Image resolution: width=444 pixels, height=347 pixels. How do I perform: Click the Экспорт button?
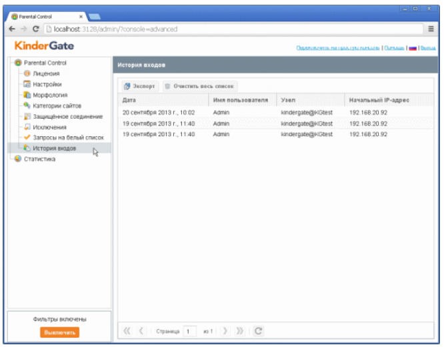(139, 86)
